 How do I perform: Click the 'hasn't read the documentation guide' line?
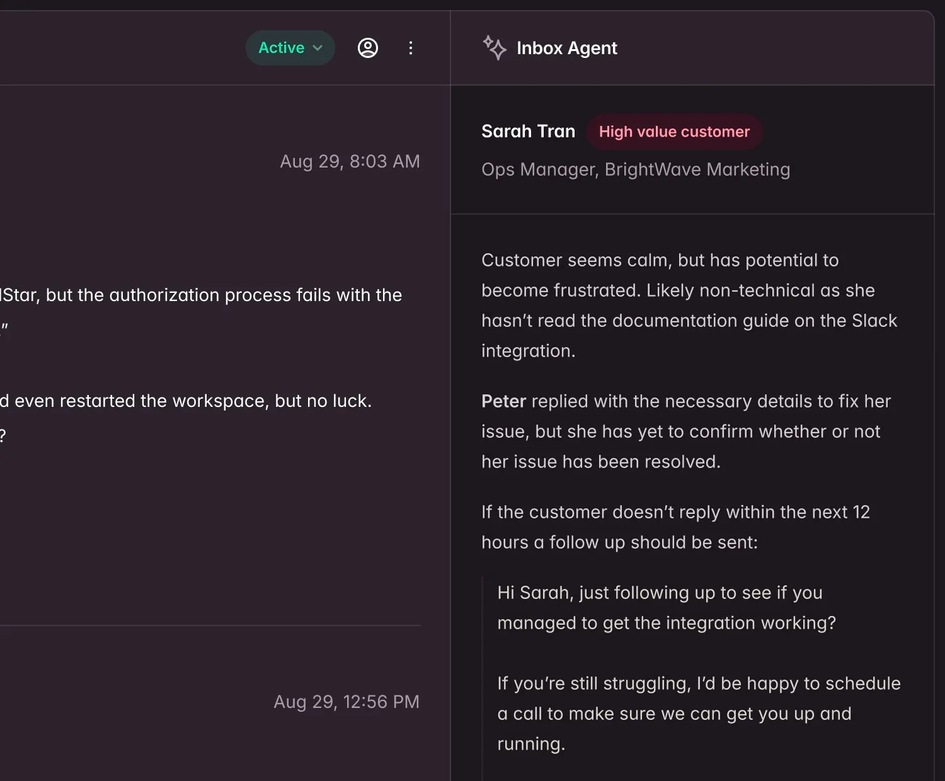689,321
